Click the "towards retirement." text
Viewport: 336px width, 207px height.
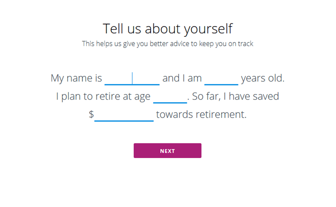pyautogui.click(x=201, y=115)
